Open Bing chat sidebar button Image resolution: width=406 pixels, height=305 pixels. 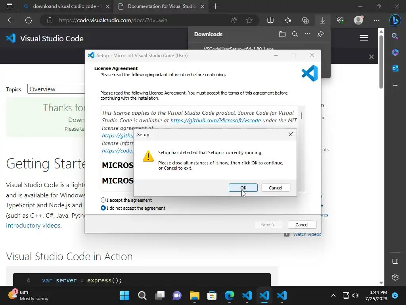[x=395, y=20]
